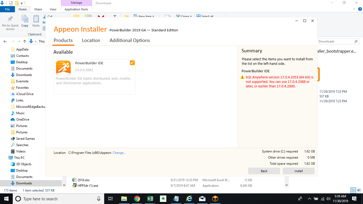Click the PowerBuilder IDE runner icon
This screenshot has width=363, height=204.
63,68
